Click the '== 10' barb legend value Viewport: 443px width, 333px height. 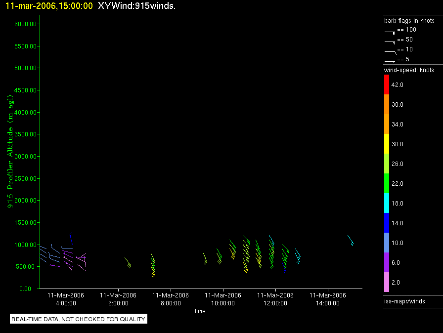[x=405, y=49]
